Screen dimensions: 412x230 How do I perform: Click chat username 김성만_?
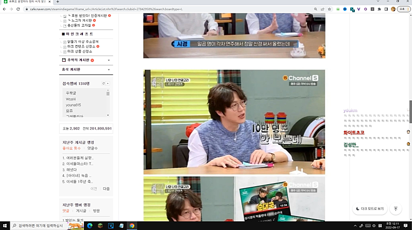(351, 145)
